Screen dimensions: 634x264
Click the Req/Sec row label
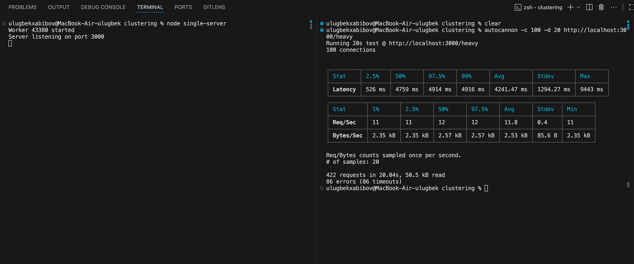click(x=344, y=122)
